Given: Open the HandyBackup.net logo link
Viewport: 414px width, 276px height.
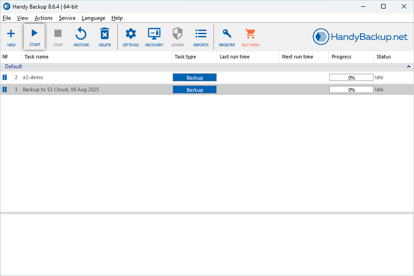Looking at the screenshot, I should [360, 37].
